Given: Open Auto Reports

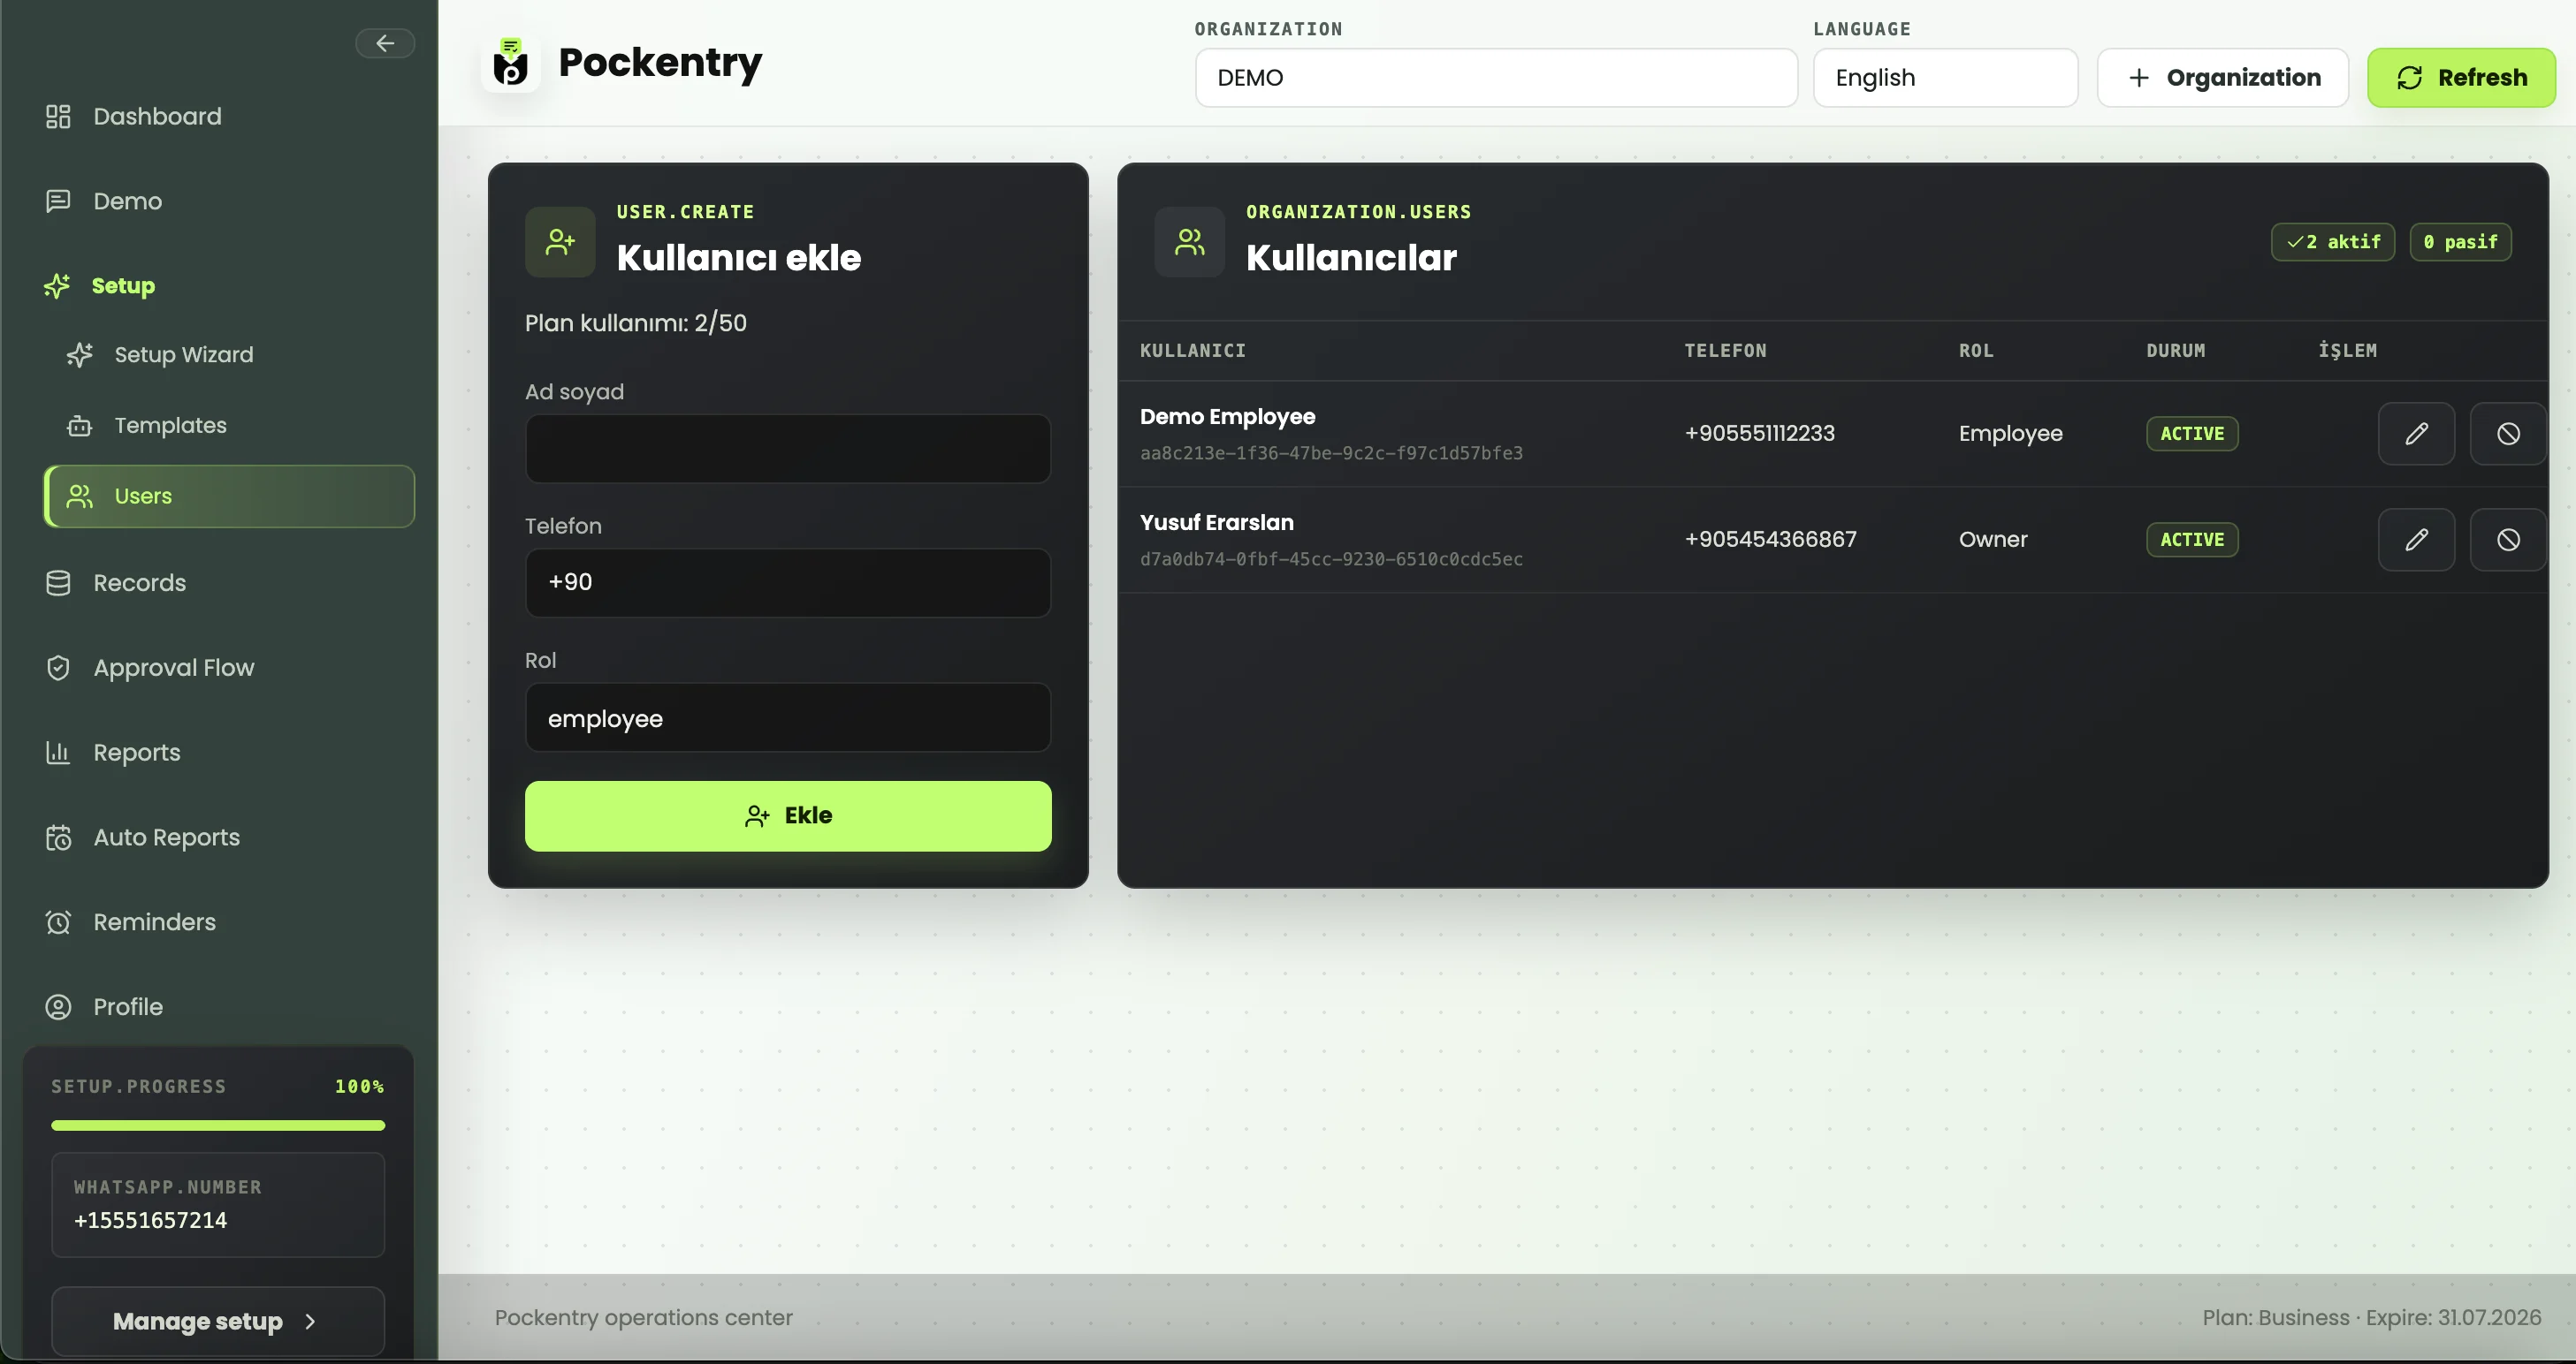Looking at the screenshot, I should point(229,837).
